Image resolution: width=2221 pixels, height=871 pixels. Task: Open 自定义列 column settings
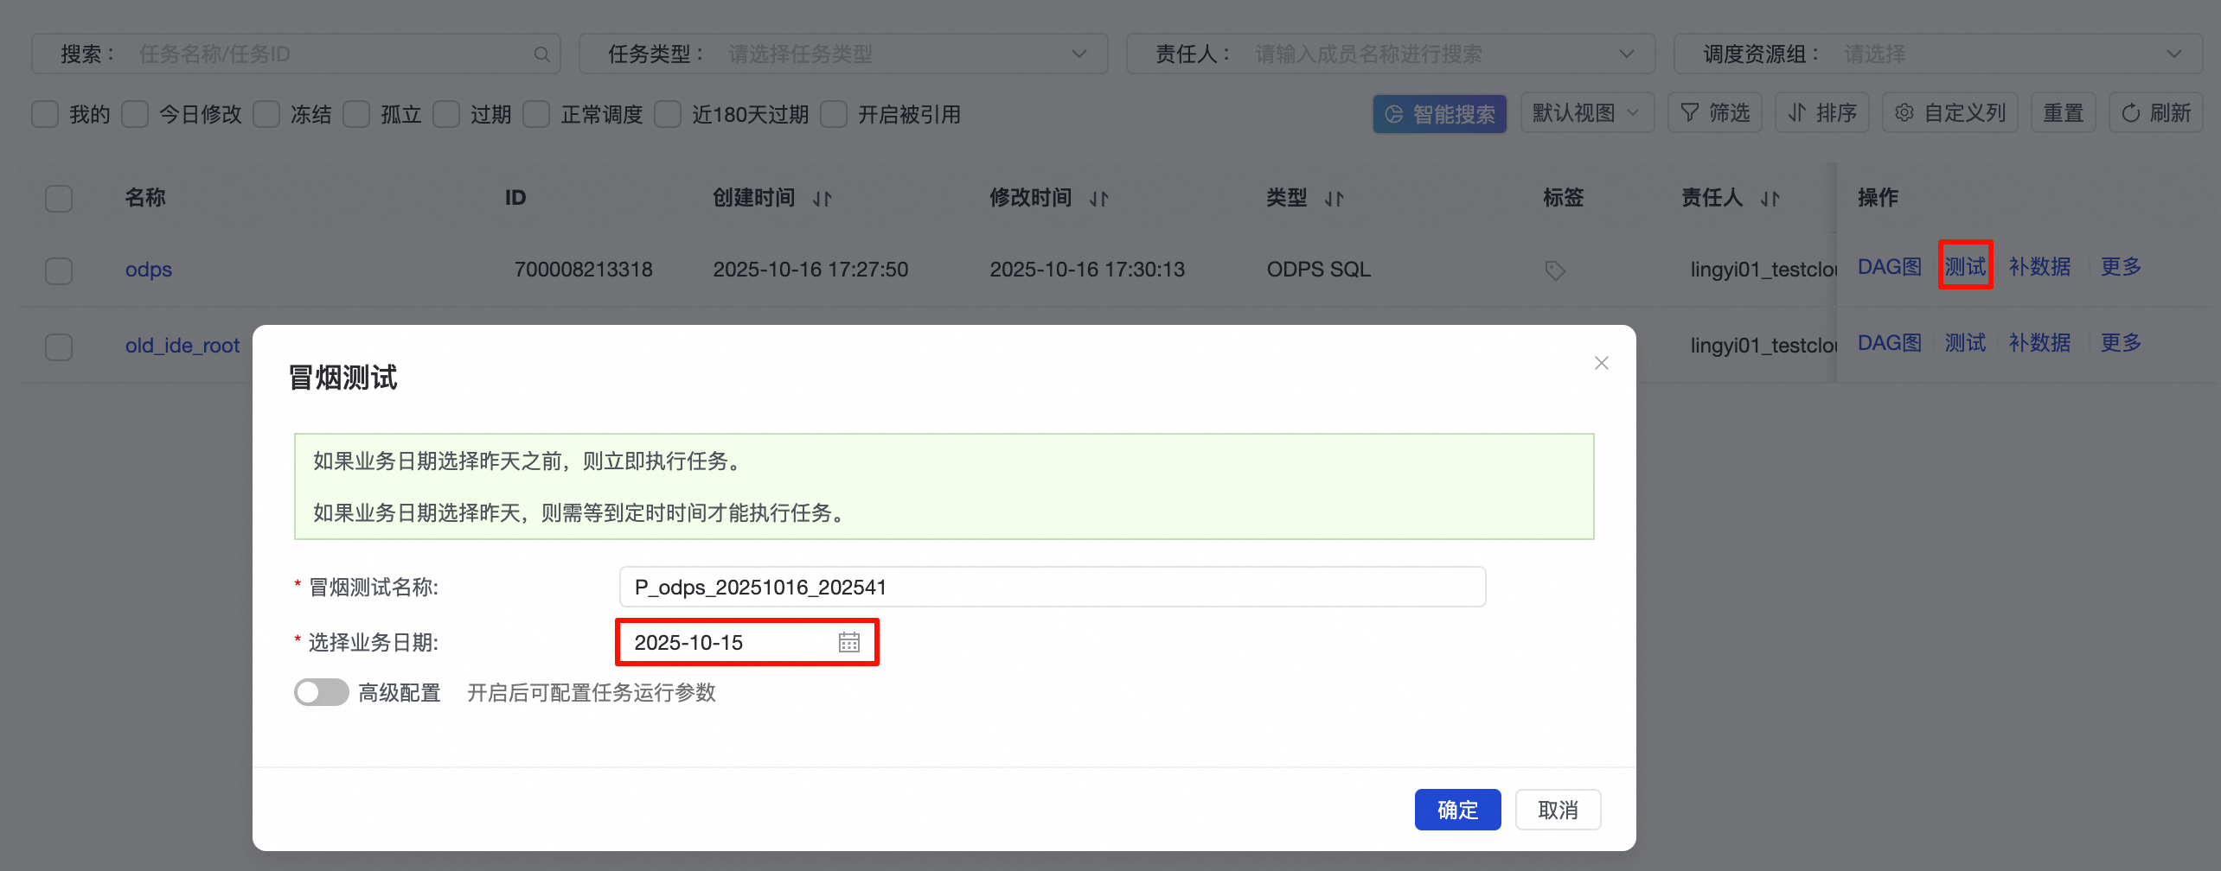(1950, 113)
